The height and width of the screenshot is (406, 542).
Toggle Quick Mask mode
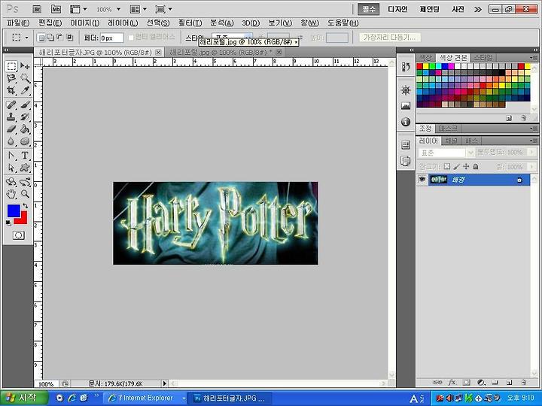pos(19,235)
